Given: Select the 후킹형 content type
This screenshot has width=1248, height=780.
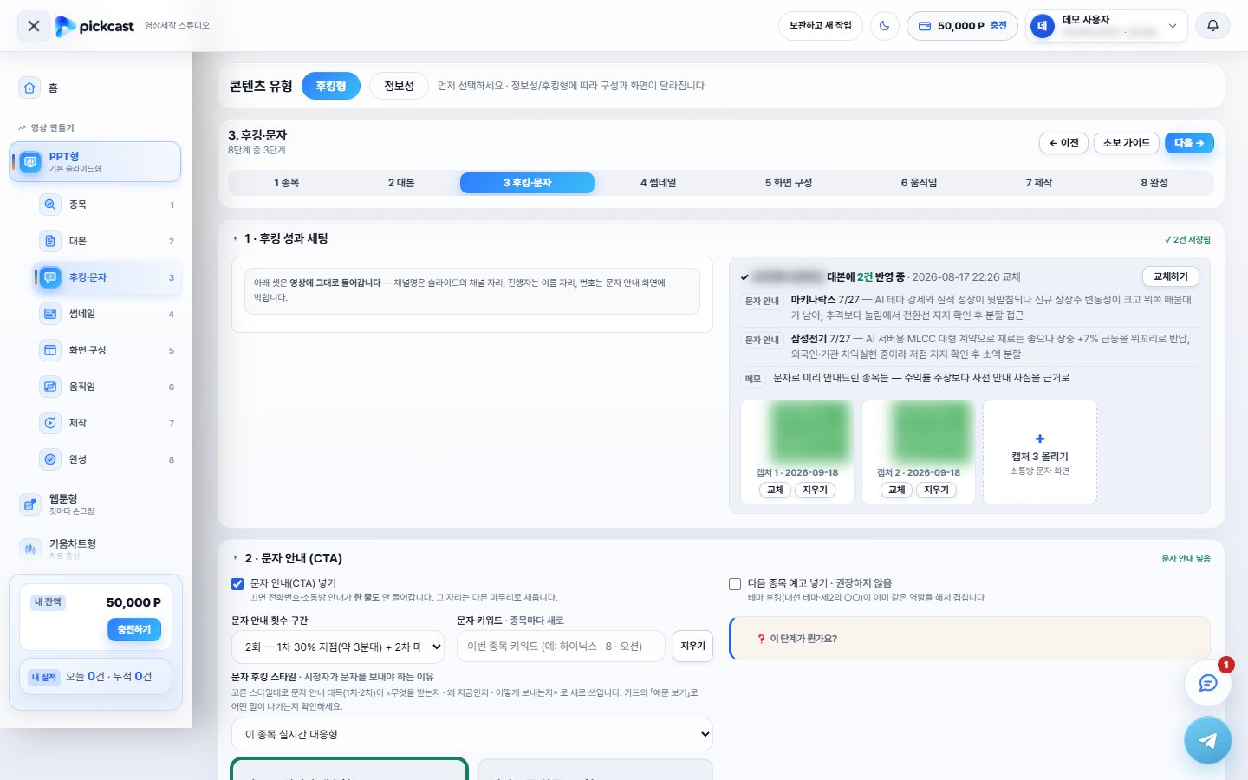Looking at the screenshot, I should 331,86.
